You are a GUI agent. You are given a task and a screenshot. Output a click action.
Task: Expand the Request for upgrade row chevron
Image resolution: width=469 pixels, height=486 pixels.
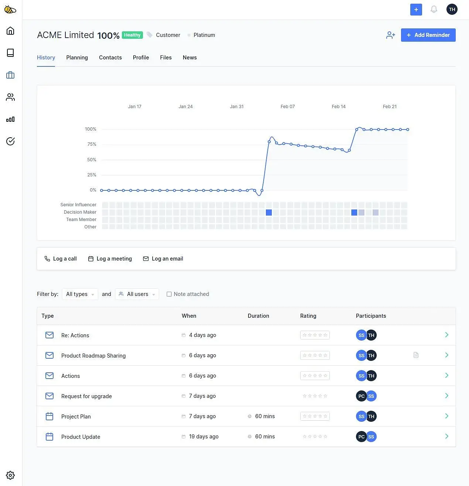point(446,396)
